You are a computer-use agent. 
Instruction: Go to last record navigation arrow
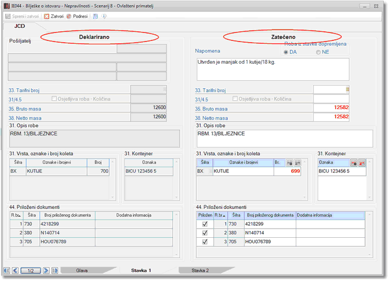55,270
